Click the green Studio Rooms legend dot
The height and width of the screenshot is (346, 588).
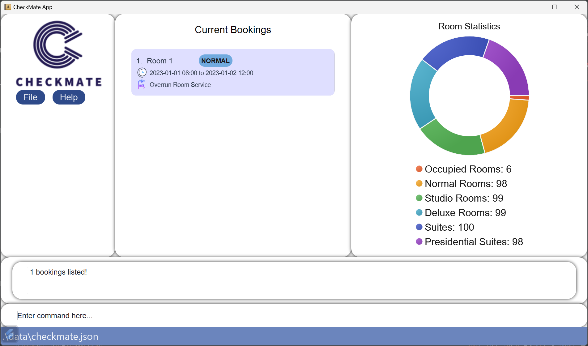[419, 198]
